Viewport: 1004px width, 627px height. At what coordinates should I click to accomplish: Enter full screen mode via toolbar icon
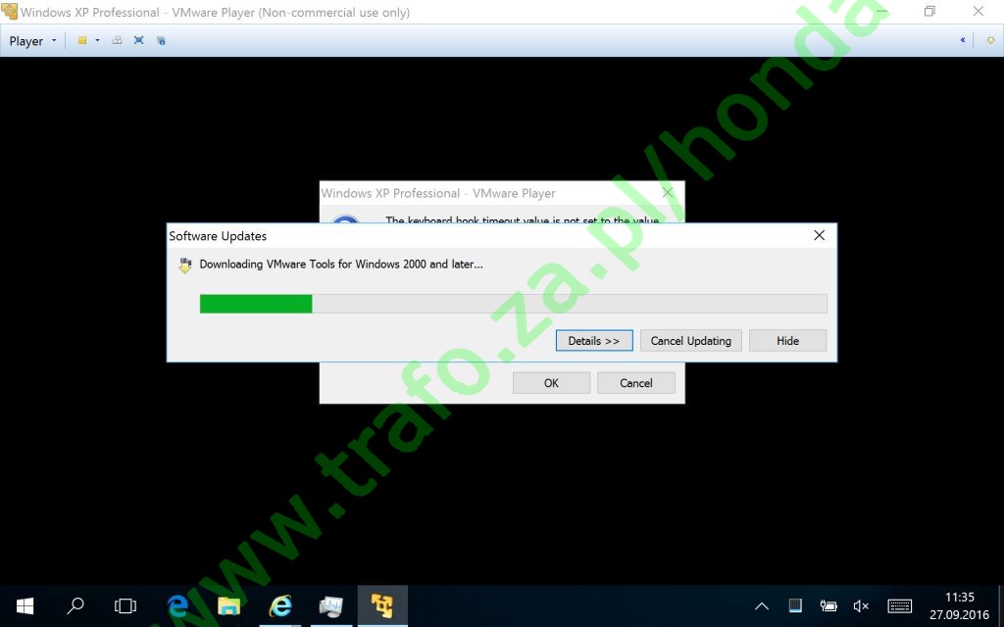(139, 40)
